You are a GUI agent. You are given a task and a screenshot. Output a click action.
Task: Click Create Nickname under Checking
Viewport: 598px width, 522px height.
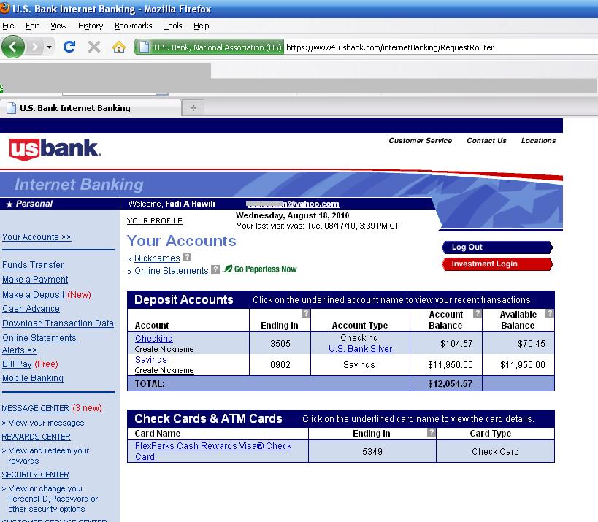tap(164, 349)
